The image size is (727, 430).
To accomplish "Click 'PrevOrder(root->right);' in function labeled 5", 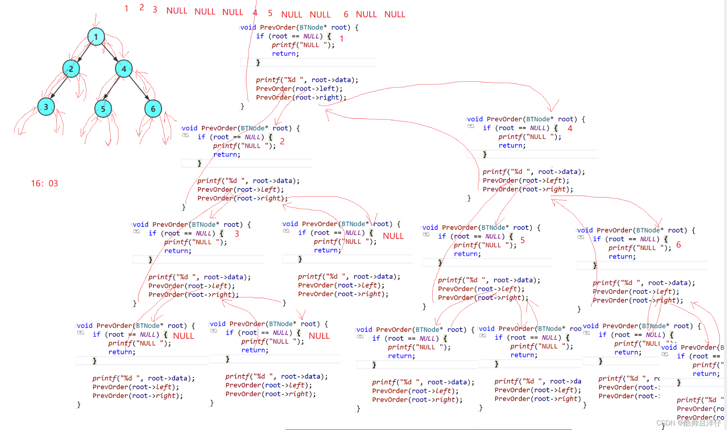I will point(483,298).
